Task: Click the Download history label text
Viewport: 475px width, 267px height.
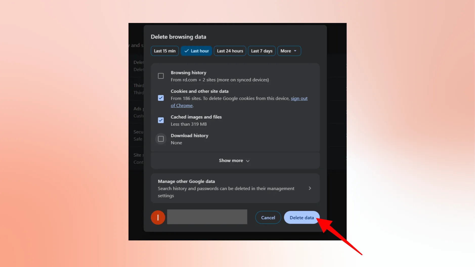Action: coord(189,136)
